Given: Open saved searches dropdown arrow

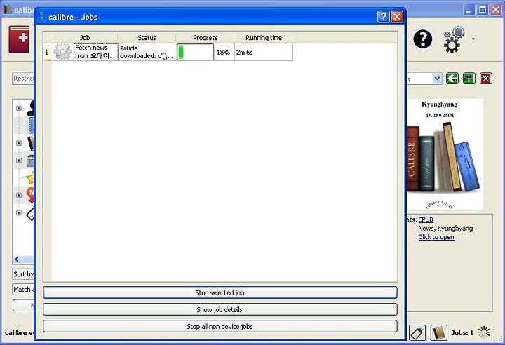Looking at the screenshot, I should click(x=437, y=79).
